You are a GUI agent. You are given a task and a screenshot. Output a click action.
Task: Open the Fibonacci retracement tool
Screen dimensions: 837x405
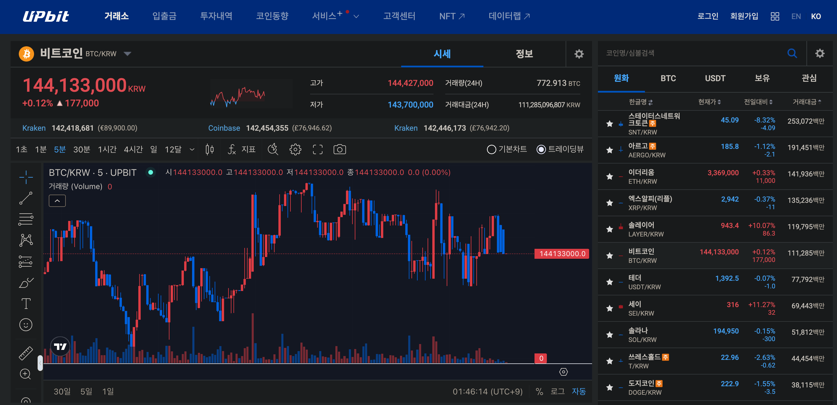26,219
